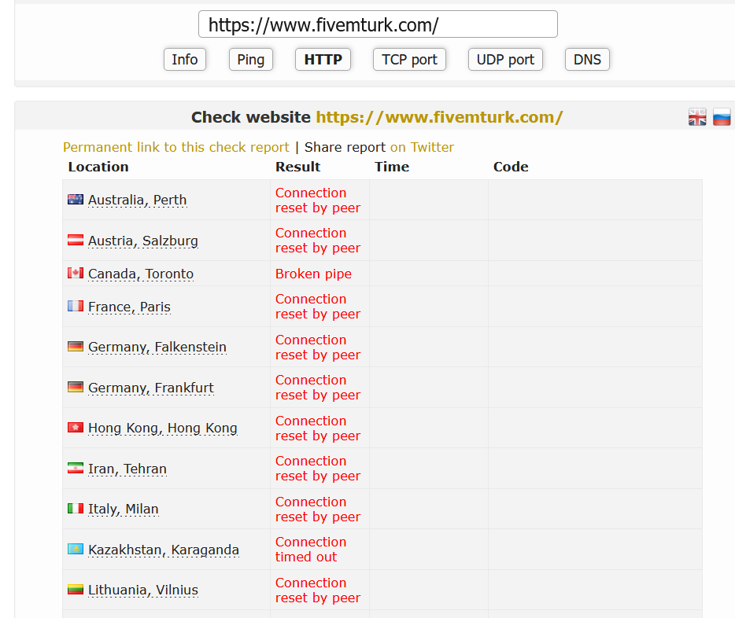Select the Milan connection reset result
The image size is (735, 618).
pos(318,509)
